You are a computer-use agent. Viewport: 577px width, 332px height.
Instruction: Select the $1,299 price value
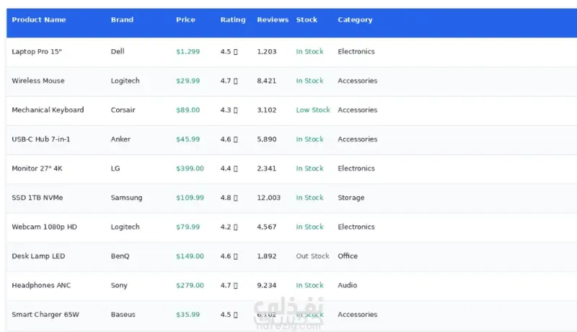[x=188, y=51]
